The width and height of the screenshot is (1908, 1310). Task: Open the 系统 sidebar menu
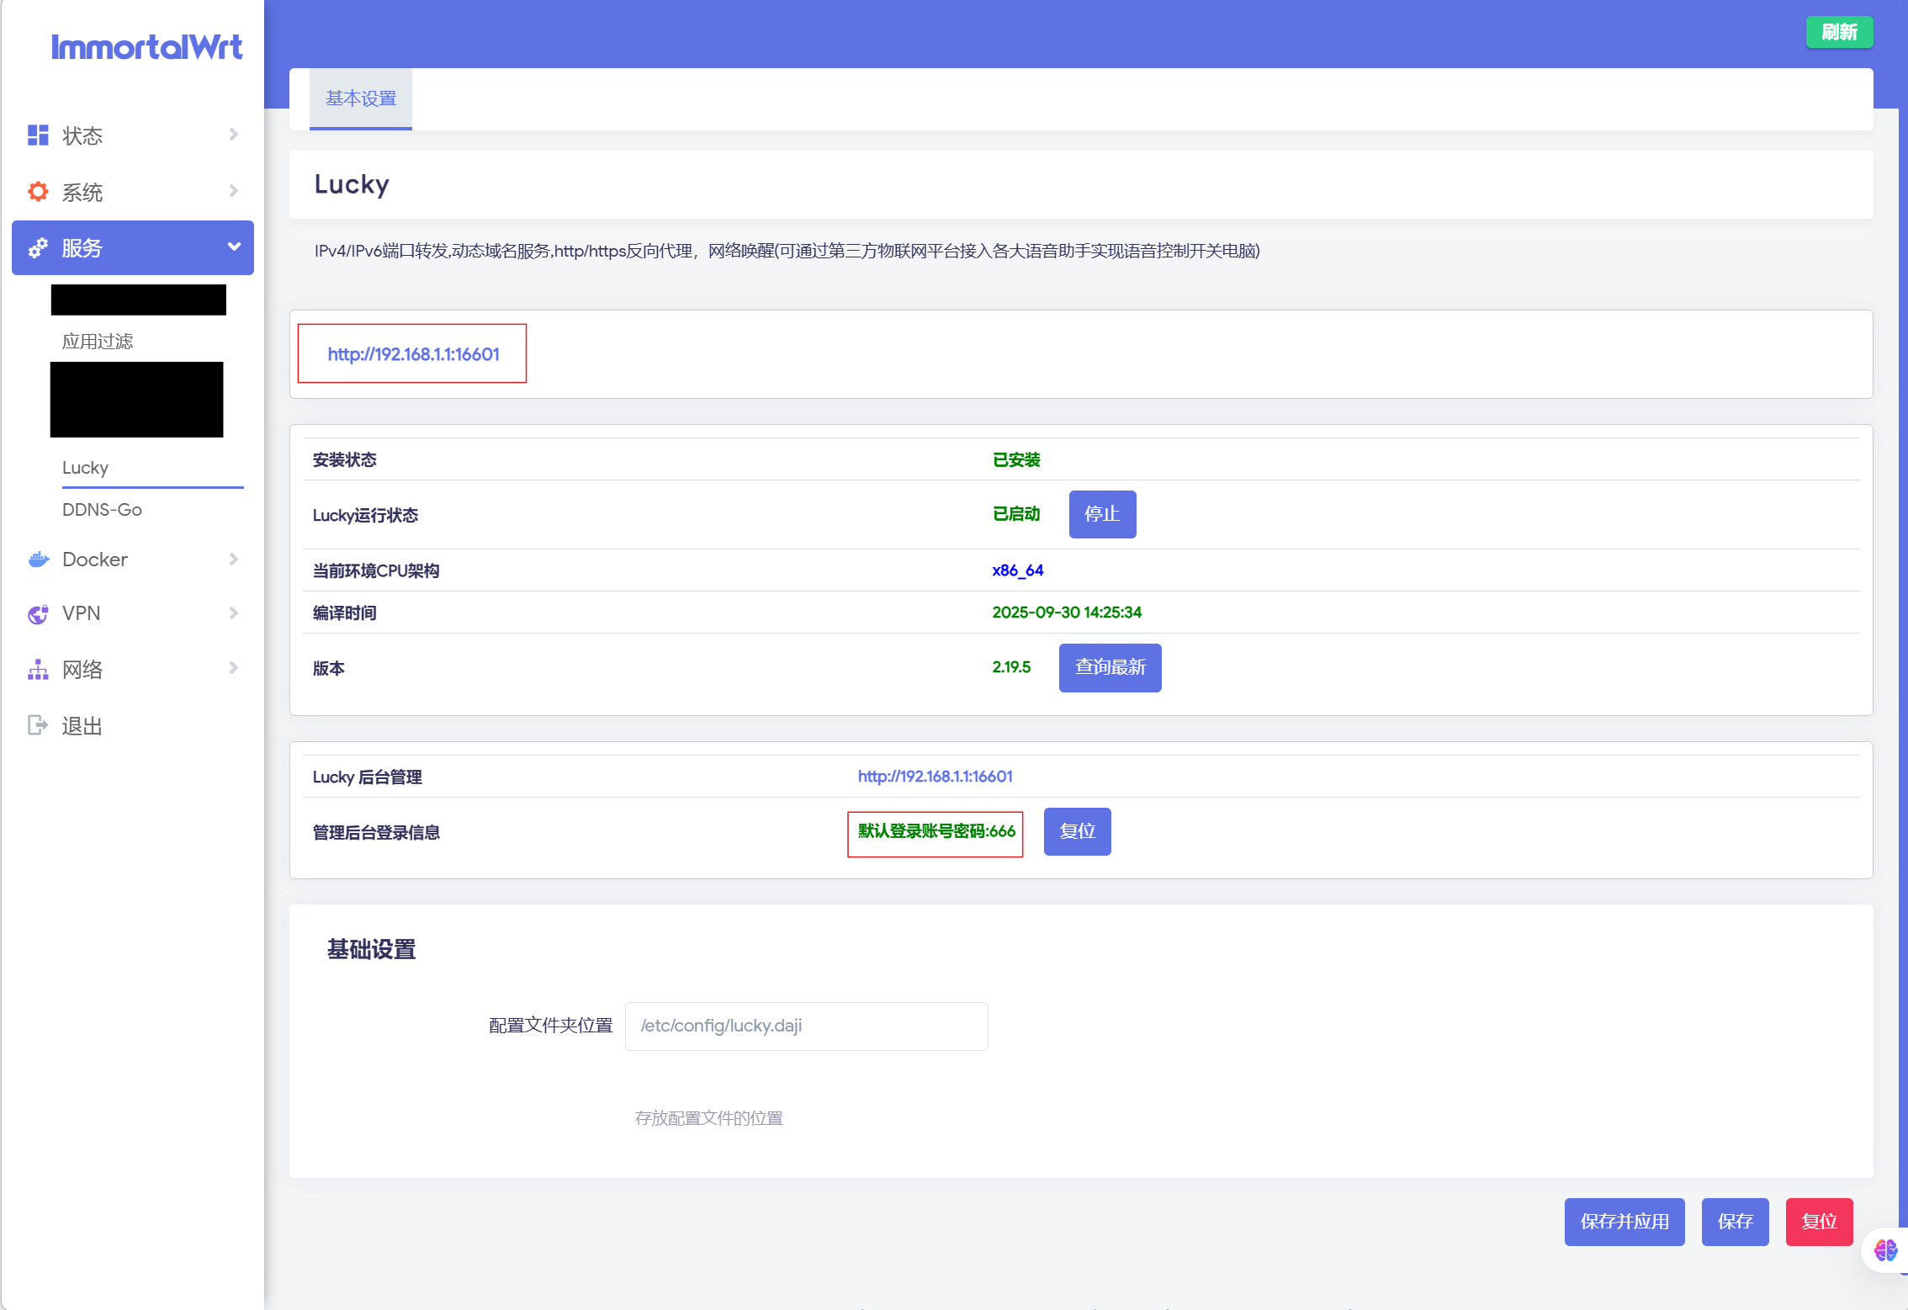click(133, 192)
